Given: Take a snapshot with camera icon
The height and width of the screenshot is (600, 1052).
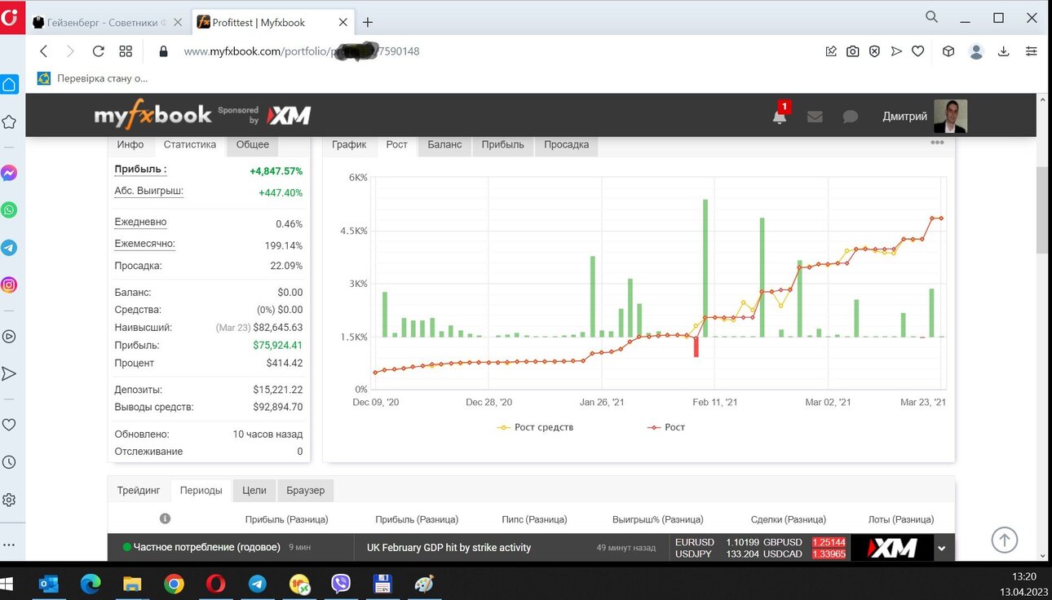Looking at the screenshot, I should 852,51.
